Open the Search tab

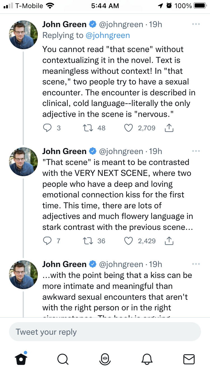coord(63,359)
